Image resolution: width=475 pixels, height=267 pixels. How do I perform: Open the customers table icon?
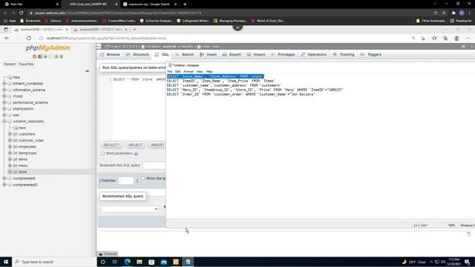click(16, 133)
